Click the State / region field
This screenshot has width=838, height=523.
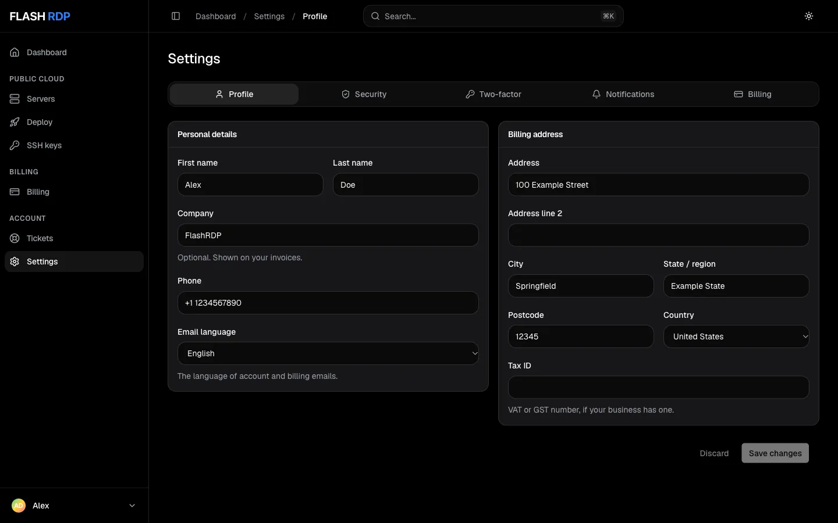click(736, 286)
